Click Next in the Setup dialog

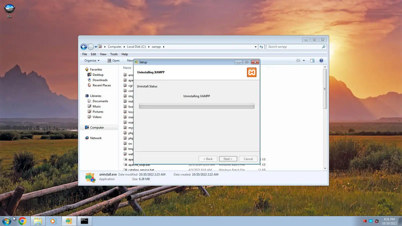228,159
